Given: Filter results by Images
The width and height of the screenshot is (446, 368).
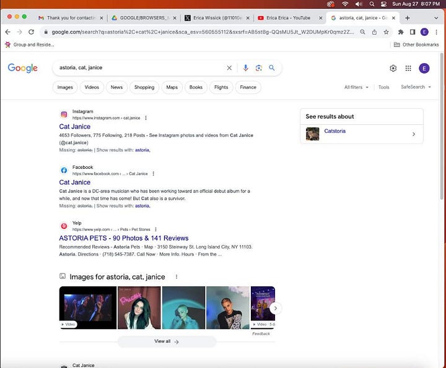Looking at the screenshot, I should pos(65,87).
